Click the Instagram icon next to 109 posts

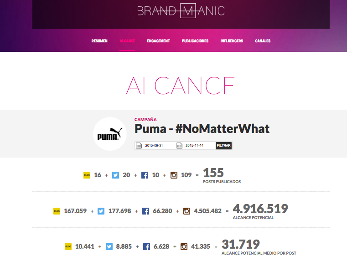click(x=174, y=175)
